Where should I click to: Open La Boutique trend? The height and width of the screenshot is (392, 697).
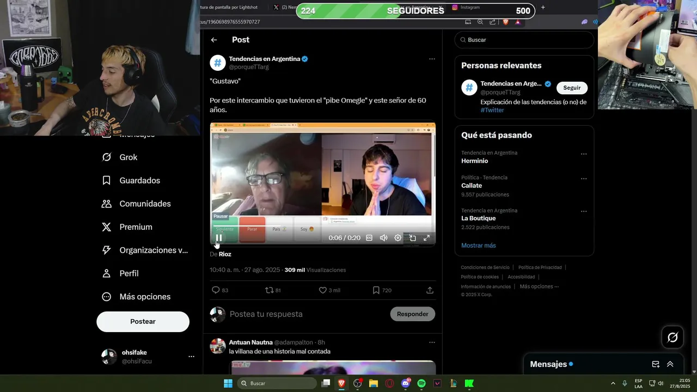[x=478, y=218]
